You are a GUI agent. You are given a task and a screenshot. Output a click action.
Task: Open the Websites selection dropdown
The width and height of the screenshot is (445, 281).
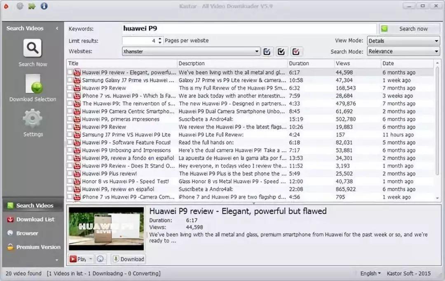[x=191, y=52]
